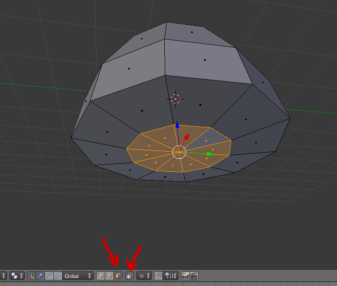
Task: Open the snap element type dropdown
Action: coord(171,276)
